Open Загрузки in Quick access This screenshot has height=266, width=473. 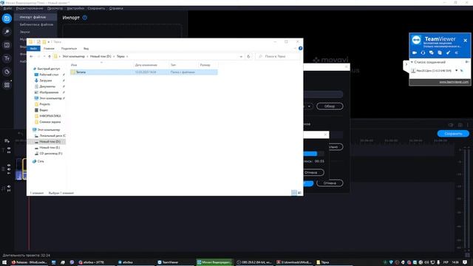pos(46,81)
